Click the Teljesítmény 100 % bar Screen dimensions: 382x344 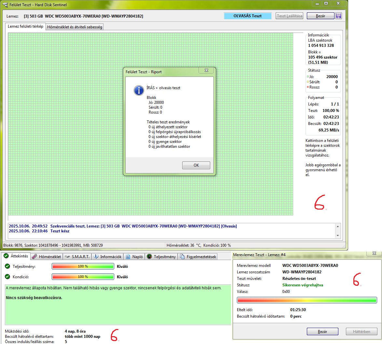[x=83, y=266]
